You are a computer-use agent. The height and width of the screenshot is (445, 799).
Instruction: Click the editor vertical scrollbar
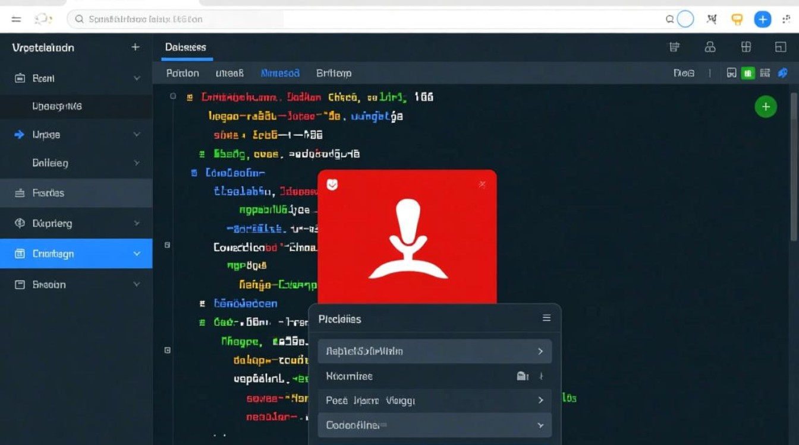pos(794,166)
